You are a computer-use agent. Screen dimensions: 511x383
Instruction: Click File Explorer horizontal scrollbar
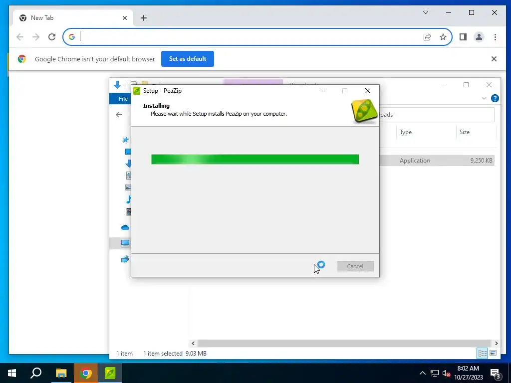tap(344, 343)
